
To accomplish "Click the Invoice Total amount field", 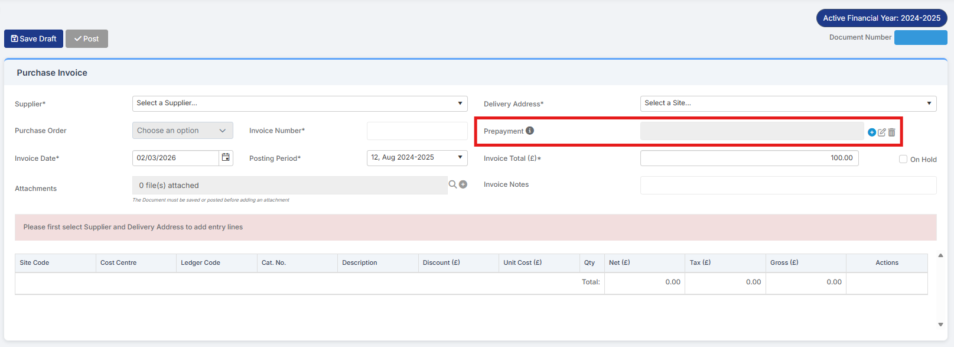I will click(749, 158).
